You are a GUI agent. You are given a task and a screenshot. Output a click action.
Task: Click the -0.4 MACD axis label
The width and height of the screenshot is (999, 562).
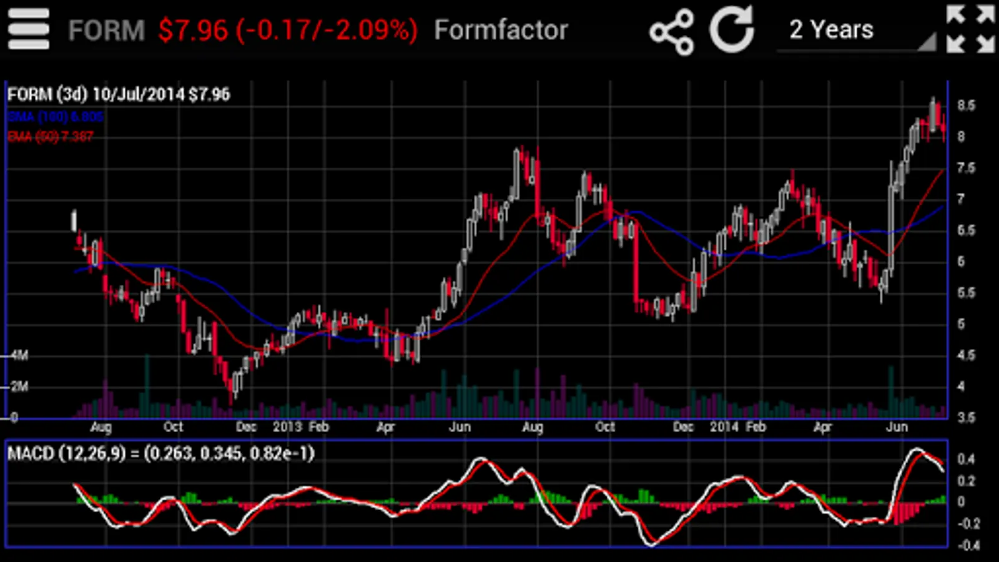coord(968,545)
